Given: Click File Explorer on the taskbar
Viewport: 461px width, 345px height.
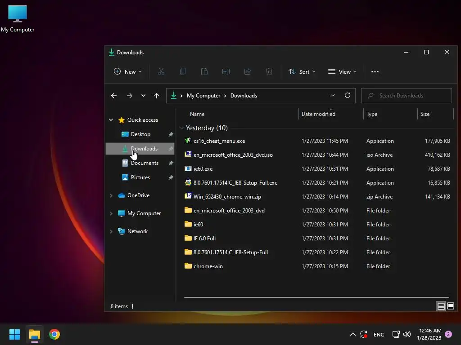Looking at the screenshot, I should click(x=35, y=334).
